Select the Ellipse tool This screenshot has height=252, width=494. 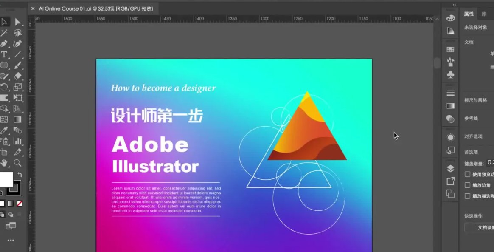4,65
